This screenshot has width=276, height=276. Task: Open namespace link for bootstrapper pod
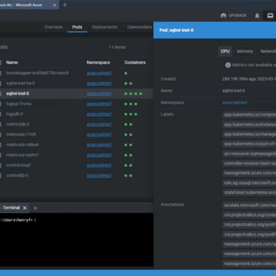coord(99,73)
